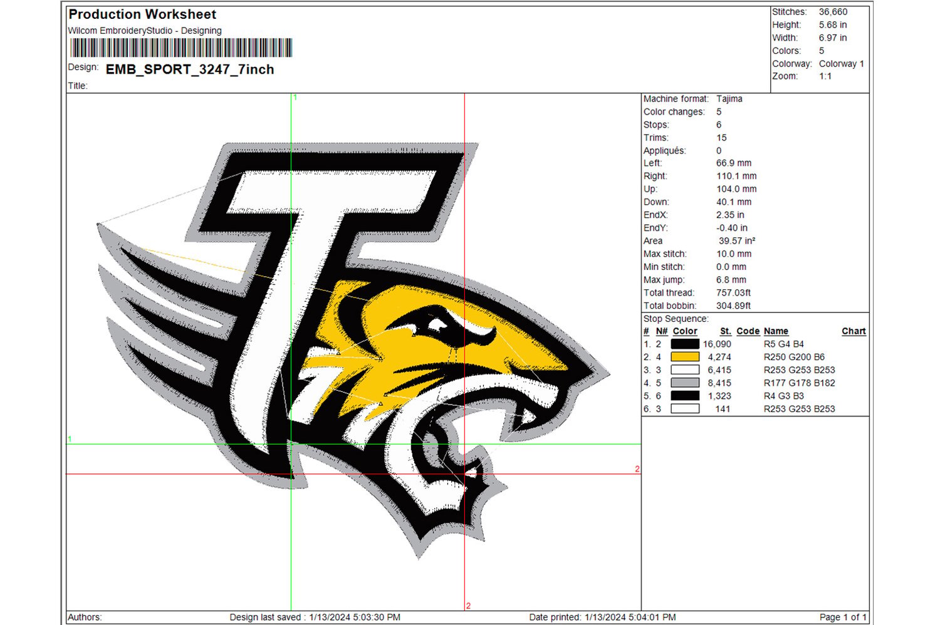The image size is (940, 625).
Task: Click the Production Worksheet heading
Action: [142, 14]
